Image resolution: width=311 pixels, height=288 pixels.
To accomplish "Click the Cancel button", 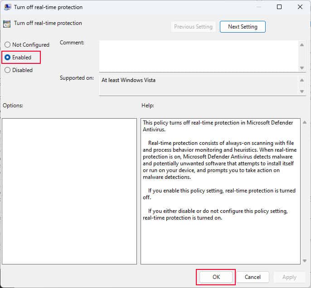I will 253,277.
